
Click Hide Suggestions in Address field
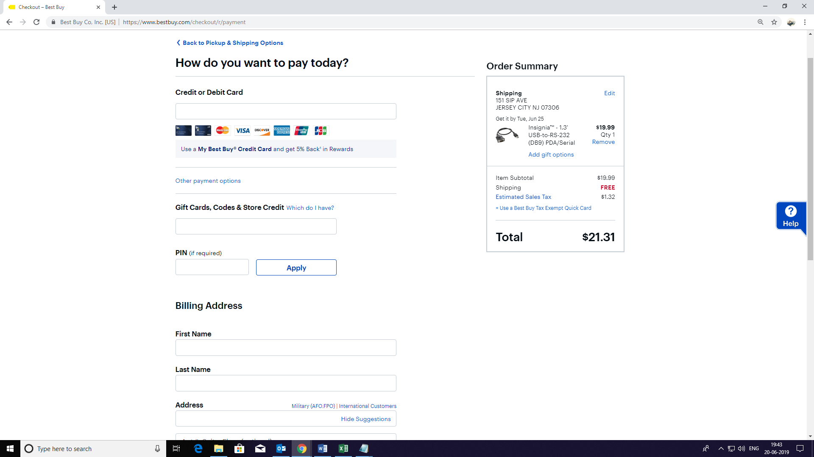pyautogui.click(x=365, y=419)
